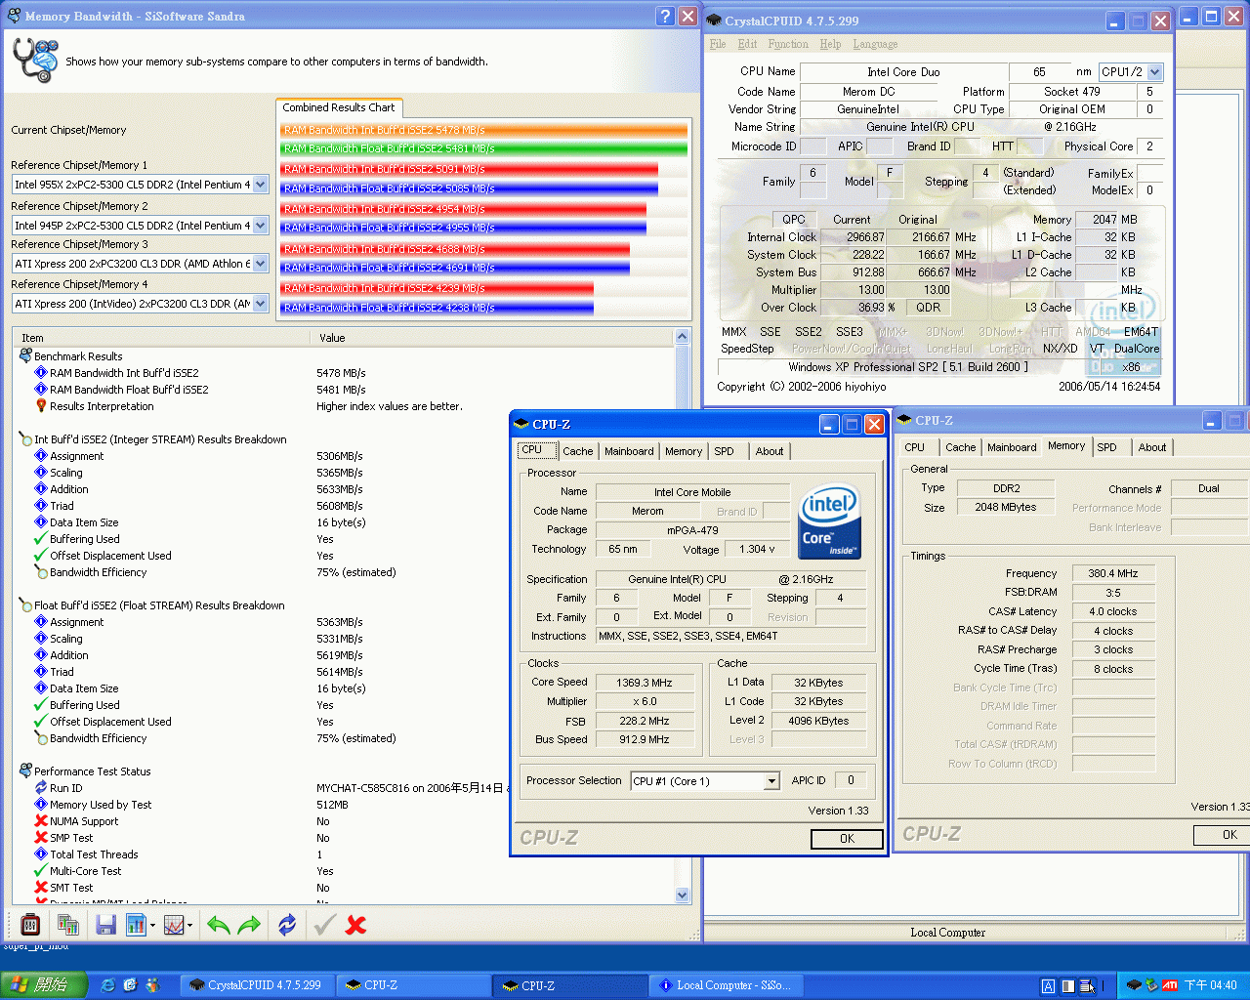Viewport: 1250px width, 1000px height.
Task: Switch to About tab in front CPU-Z window
Action: click(770, 451)
